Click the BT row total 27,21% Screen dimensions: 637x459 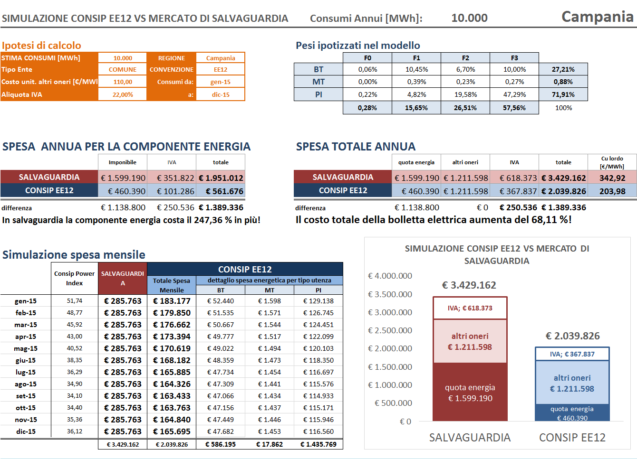[x=563, y=69]
